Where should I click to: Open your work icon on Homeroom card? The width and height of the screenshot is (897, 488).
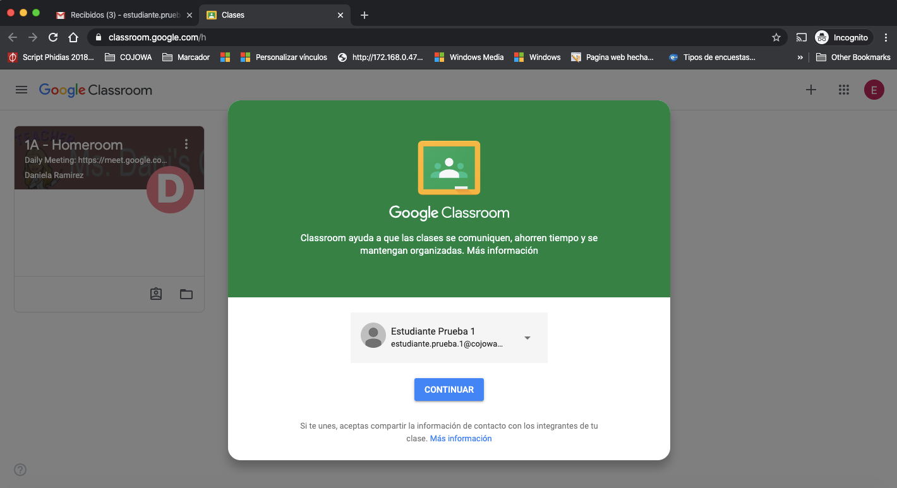156,294
